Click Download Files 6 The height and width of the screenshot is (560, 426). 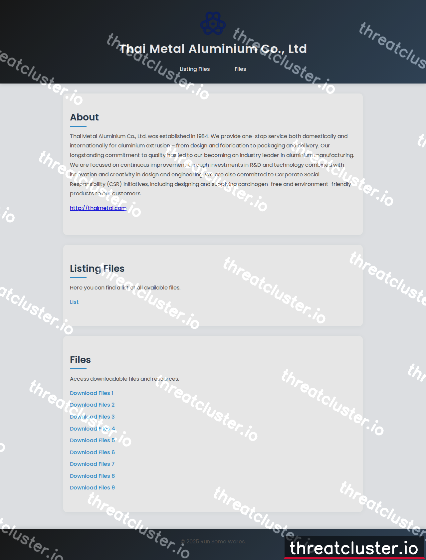[x=92, y=452]
